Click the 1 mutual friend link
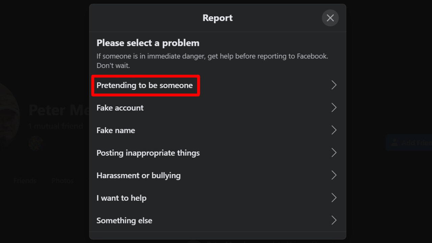 tap(56, 126)
